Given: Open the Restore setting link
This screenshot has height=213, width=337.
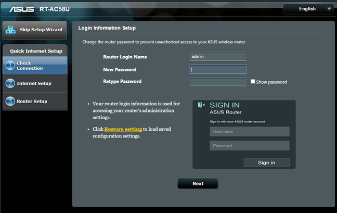Looking at the screenshot, I should [x=123, y=129].
